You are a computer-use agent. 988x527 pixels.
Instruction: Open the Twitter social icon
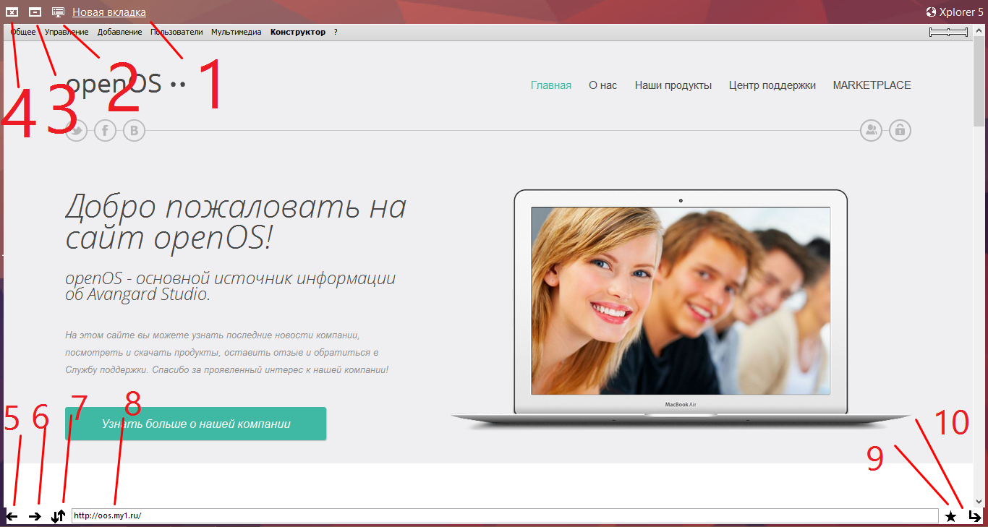pos(77,131)
